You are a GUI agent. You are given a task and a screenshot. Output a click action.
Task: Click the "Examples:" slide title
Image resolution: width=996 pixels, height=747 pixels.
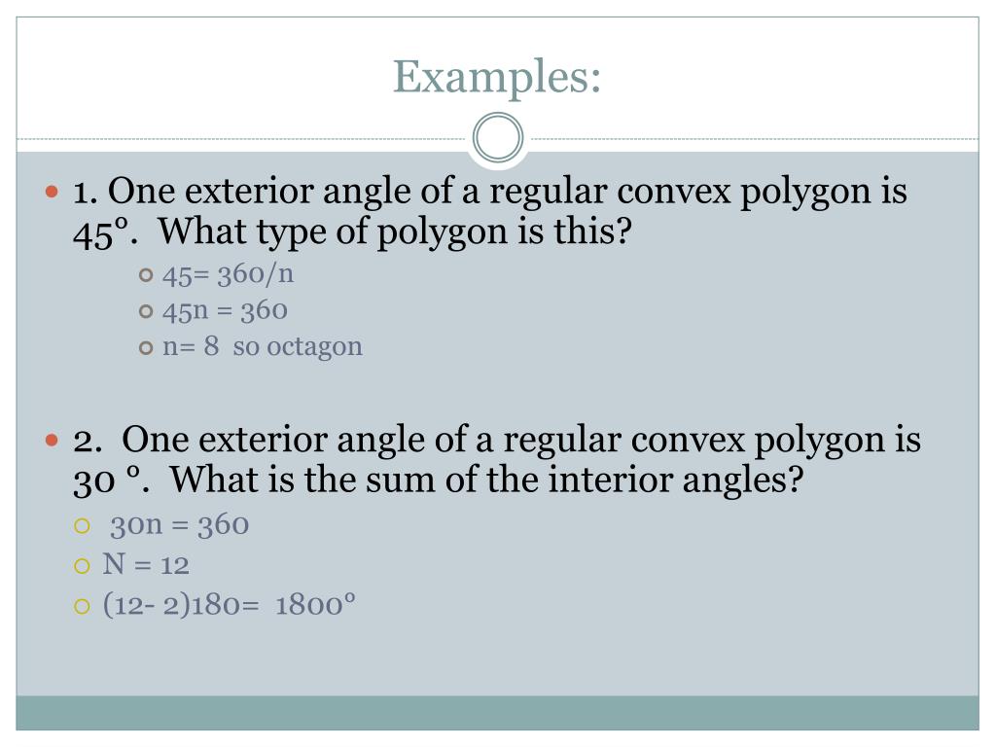497,77
